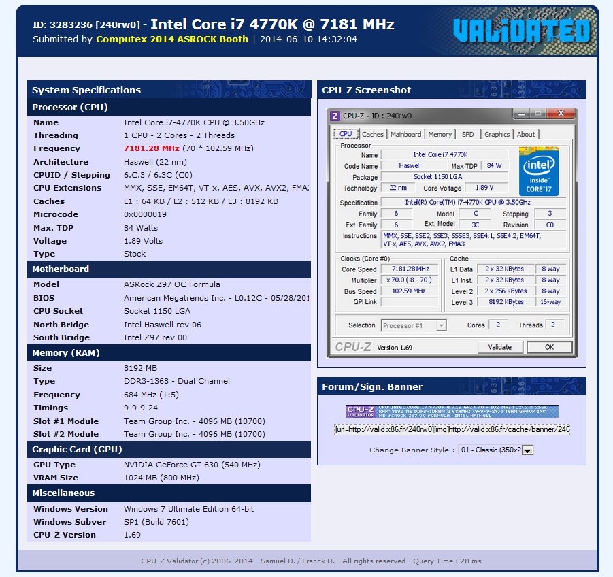Click the VALIDATED stamp graphic

click(522, 31)
